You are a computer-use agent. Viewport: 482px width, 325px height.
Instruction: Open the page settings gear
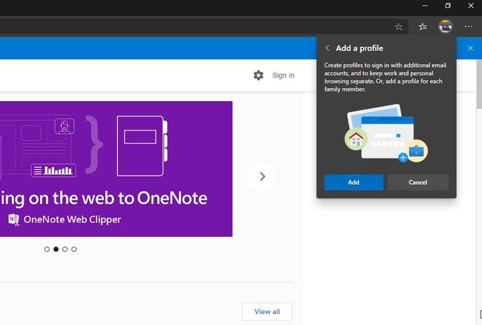(x=258, y=75)
